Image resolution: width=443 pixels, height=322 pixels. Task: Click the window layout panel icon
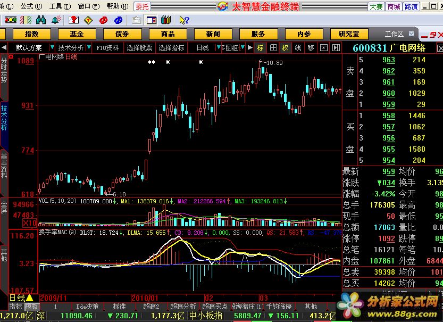152,20
